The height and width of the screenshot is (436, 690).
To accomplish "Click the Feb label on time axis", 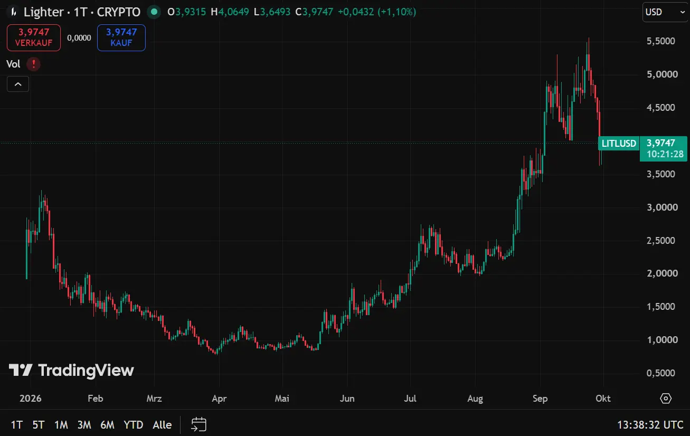I will (96, 399).
